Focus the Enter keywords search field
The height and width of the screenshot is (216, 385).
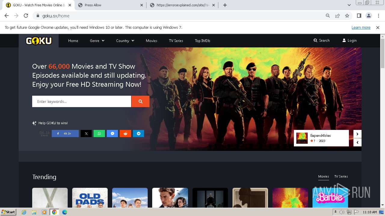click(x=82, y=101)
